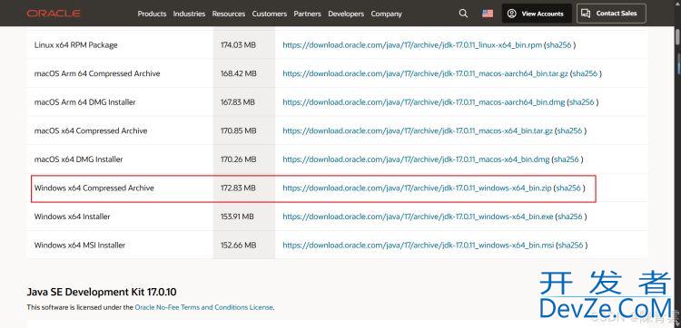Select Windows x64 Compressed Archive label
Screen dimensions: 681x328
point(94,188)
